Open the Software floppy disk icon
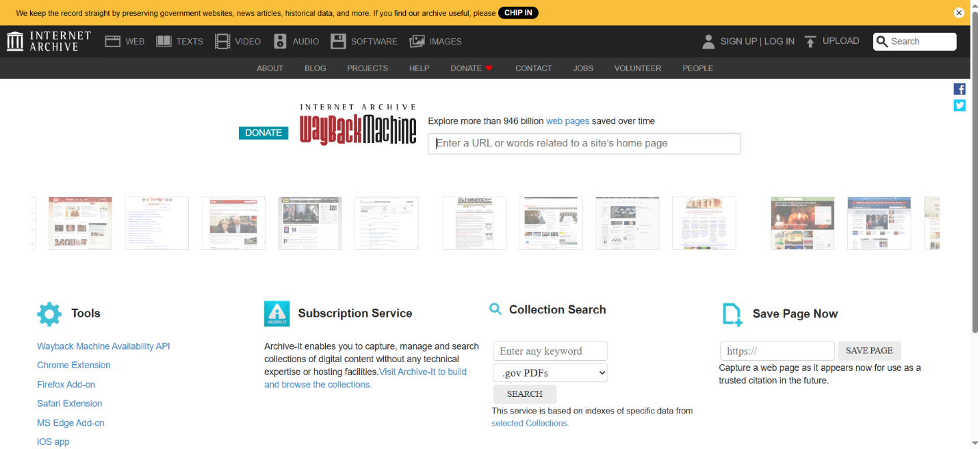980x449 pixels. [338, 42]
